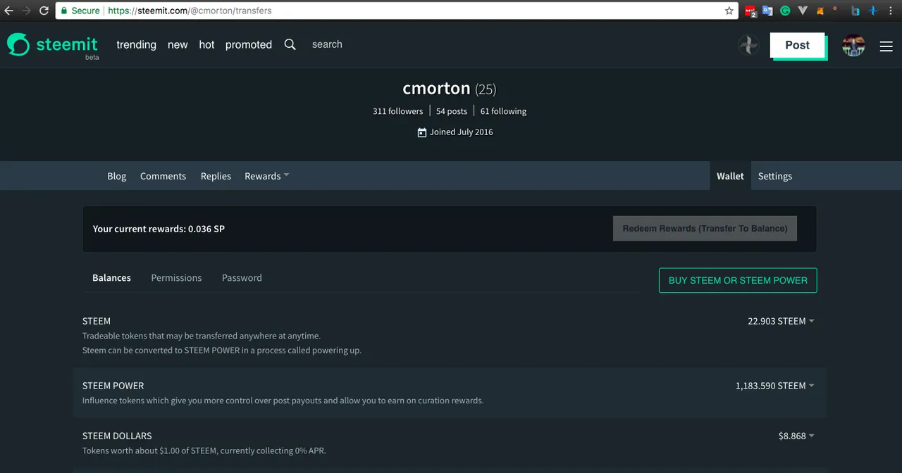
Task: Go to the promoted posts feed
Action: pyautogui.click(x=249, y=44)
